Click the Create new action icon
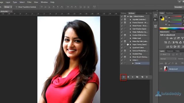 142,77
